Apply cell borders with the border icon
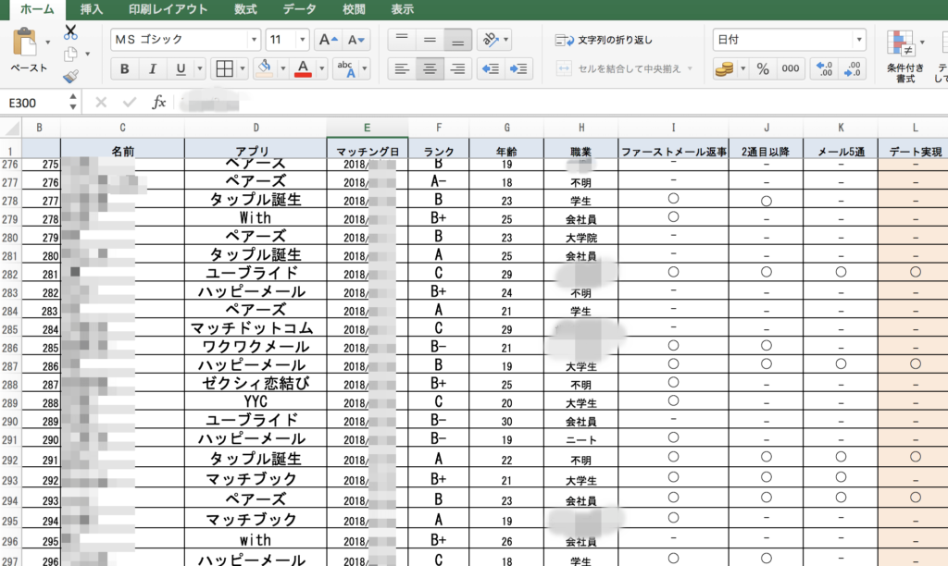The width and height of the screenshot is (948, 566). pos(224,68)
